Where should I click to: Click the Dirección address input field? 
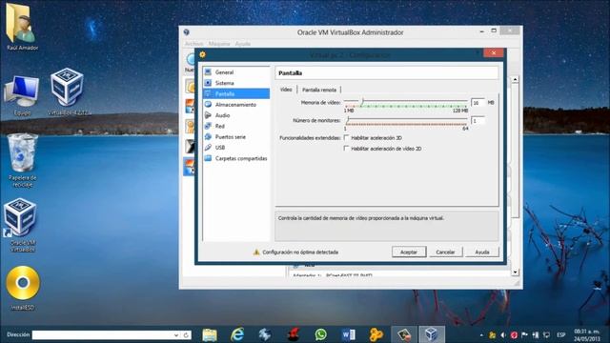[102, 334]
